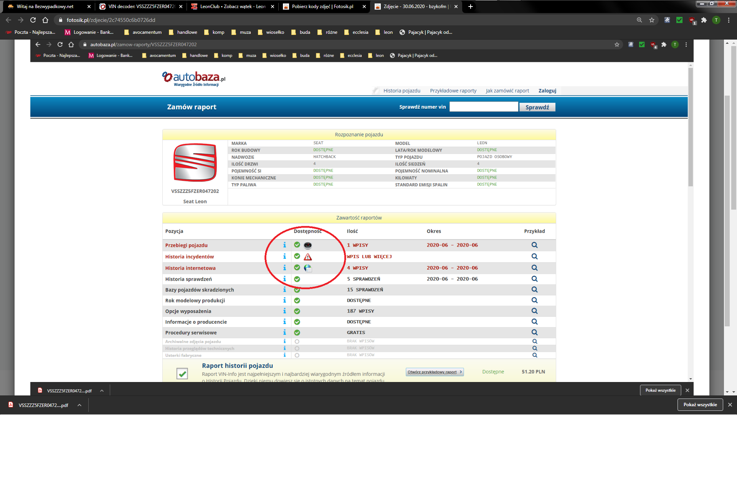Open the Pajacyk bookmark in top bar
Viewport: 737px width, 483px height.
[x=426, y=32]
